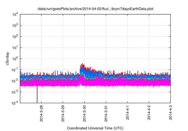
Task: Click the red peak near 2014-3-30
Action: click(83, 65)
